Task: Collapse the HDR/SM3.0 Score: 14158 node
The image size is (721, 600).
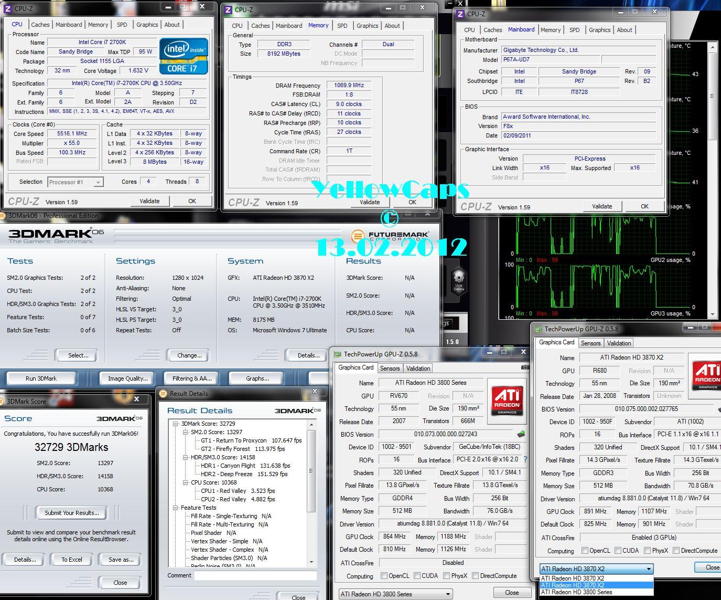Action: click(x=186, y=457)
